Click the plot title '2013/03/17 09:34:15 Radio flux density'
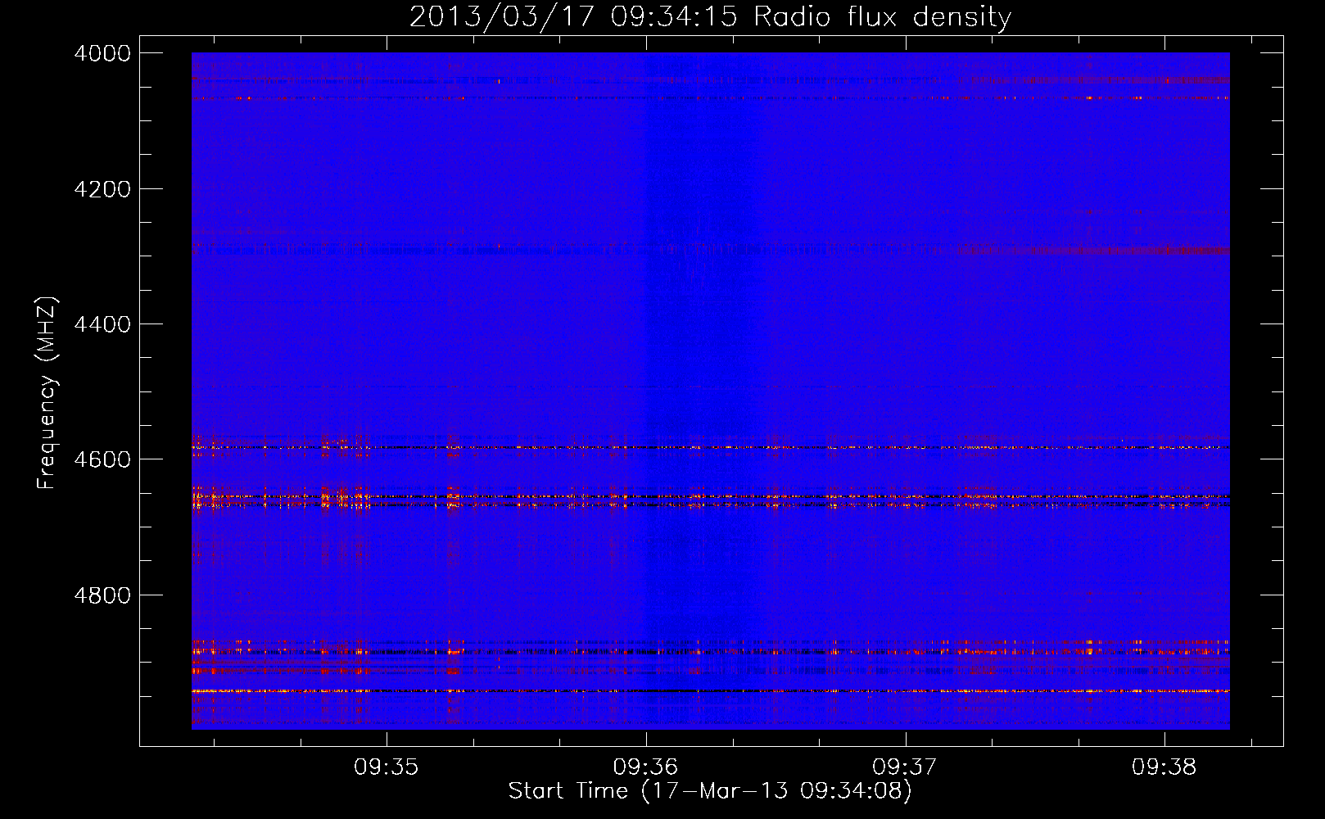Screen dimensions: 1325x819 (x=710, y=16)
